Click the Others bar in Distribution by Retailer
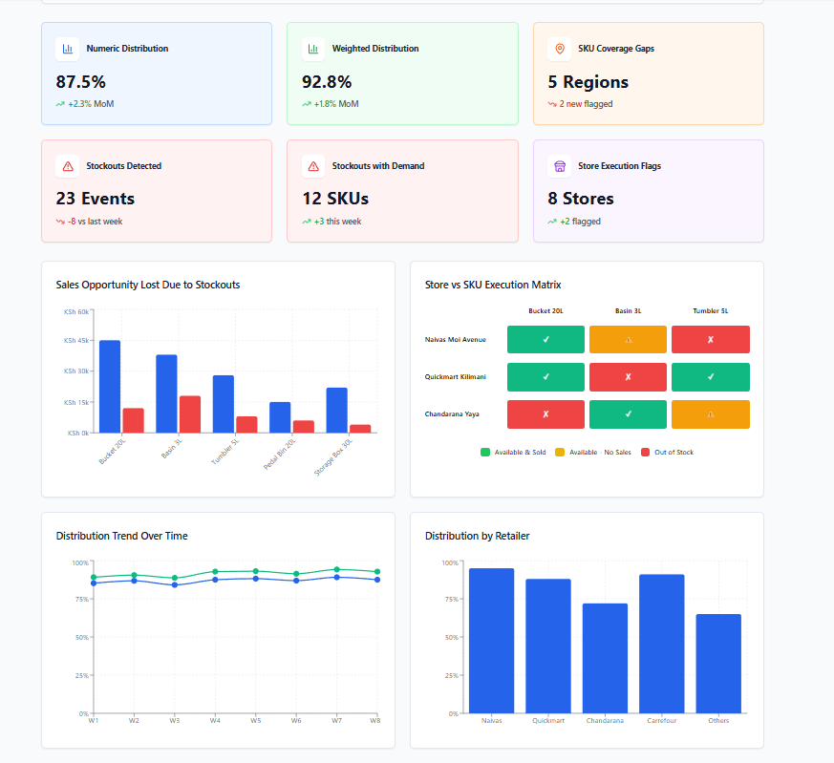 (718, 664)
